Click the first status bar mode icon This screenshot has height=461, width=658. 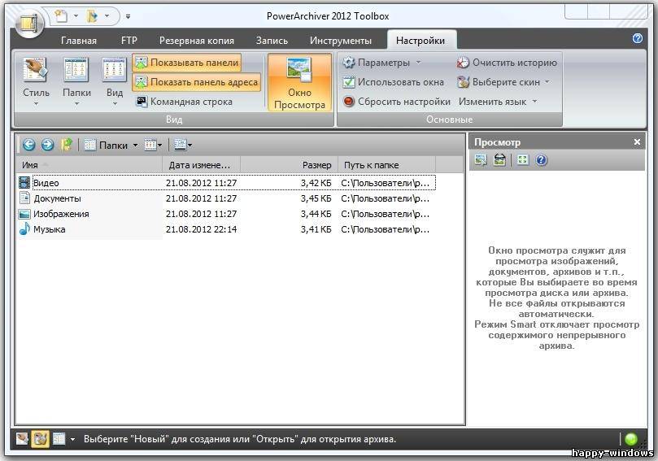point(22,439)
